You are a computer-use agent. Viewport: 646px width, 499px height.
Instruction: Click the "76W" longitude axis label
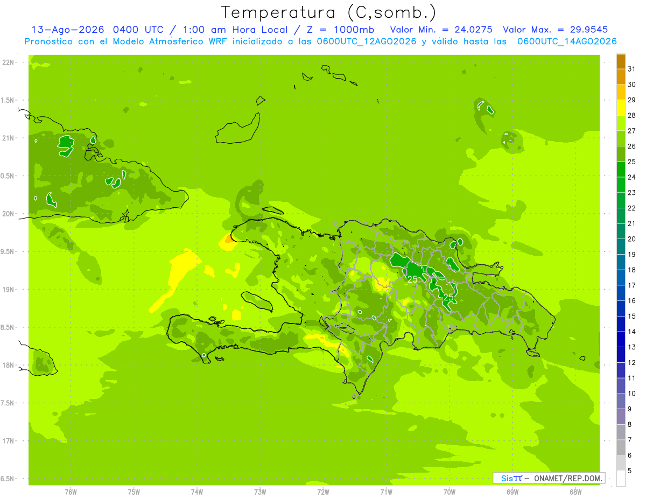point(71,491)
